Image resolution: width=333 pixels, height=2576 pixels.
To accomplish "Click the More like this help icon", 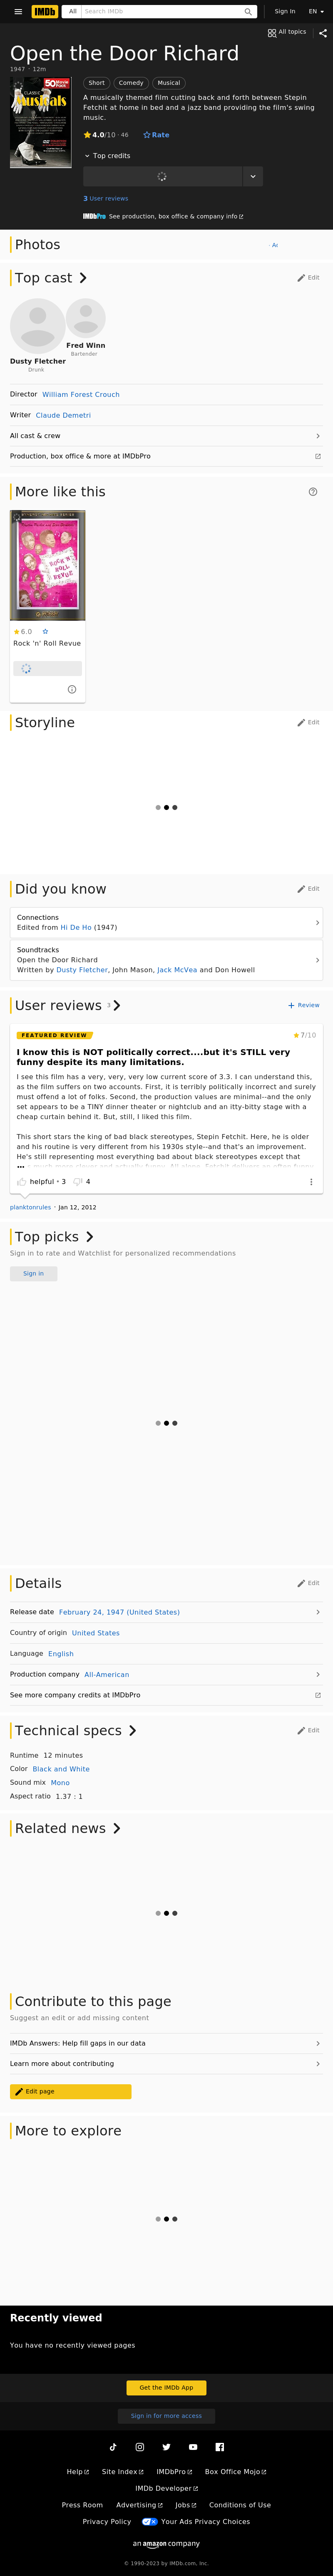I will pos(313,492).
